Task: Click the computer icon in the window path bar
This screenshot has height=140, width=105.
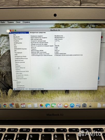Action: (15, 89)
